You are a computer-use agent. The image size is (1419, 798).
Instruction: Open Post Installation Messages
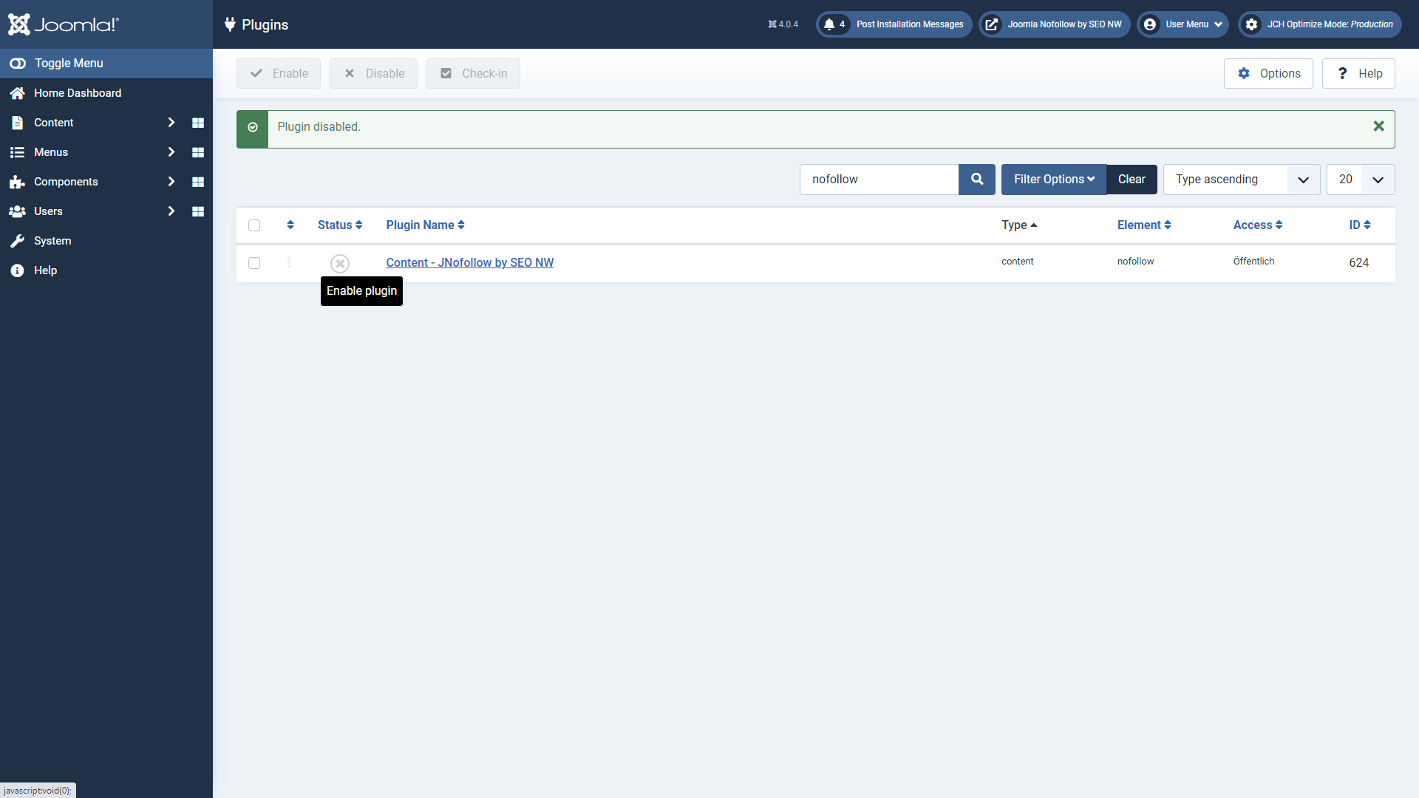pos(894,24)
